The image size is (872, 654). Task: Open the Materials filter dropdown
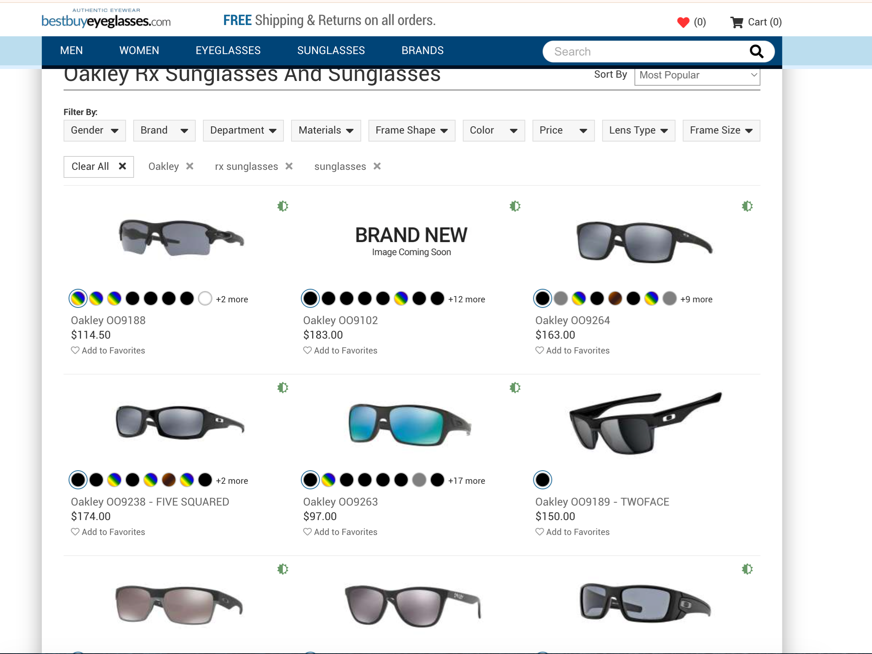click(x=326, y=131)
